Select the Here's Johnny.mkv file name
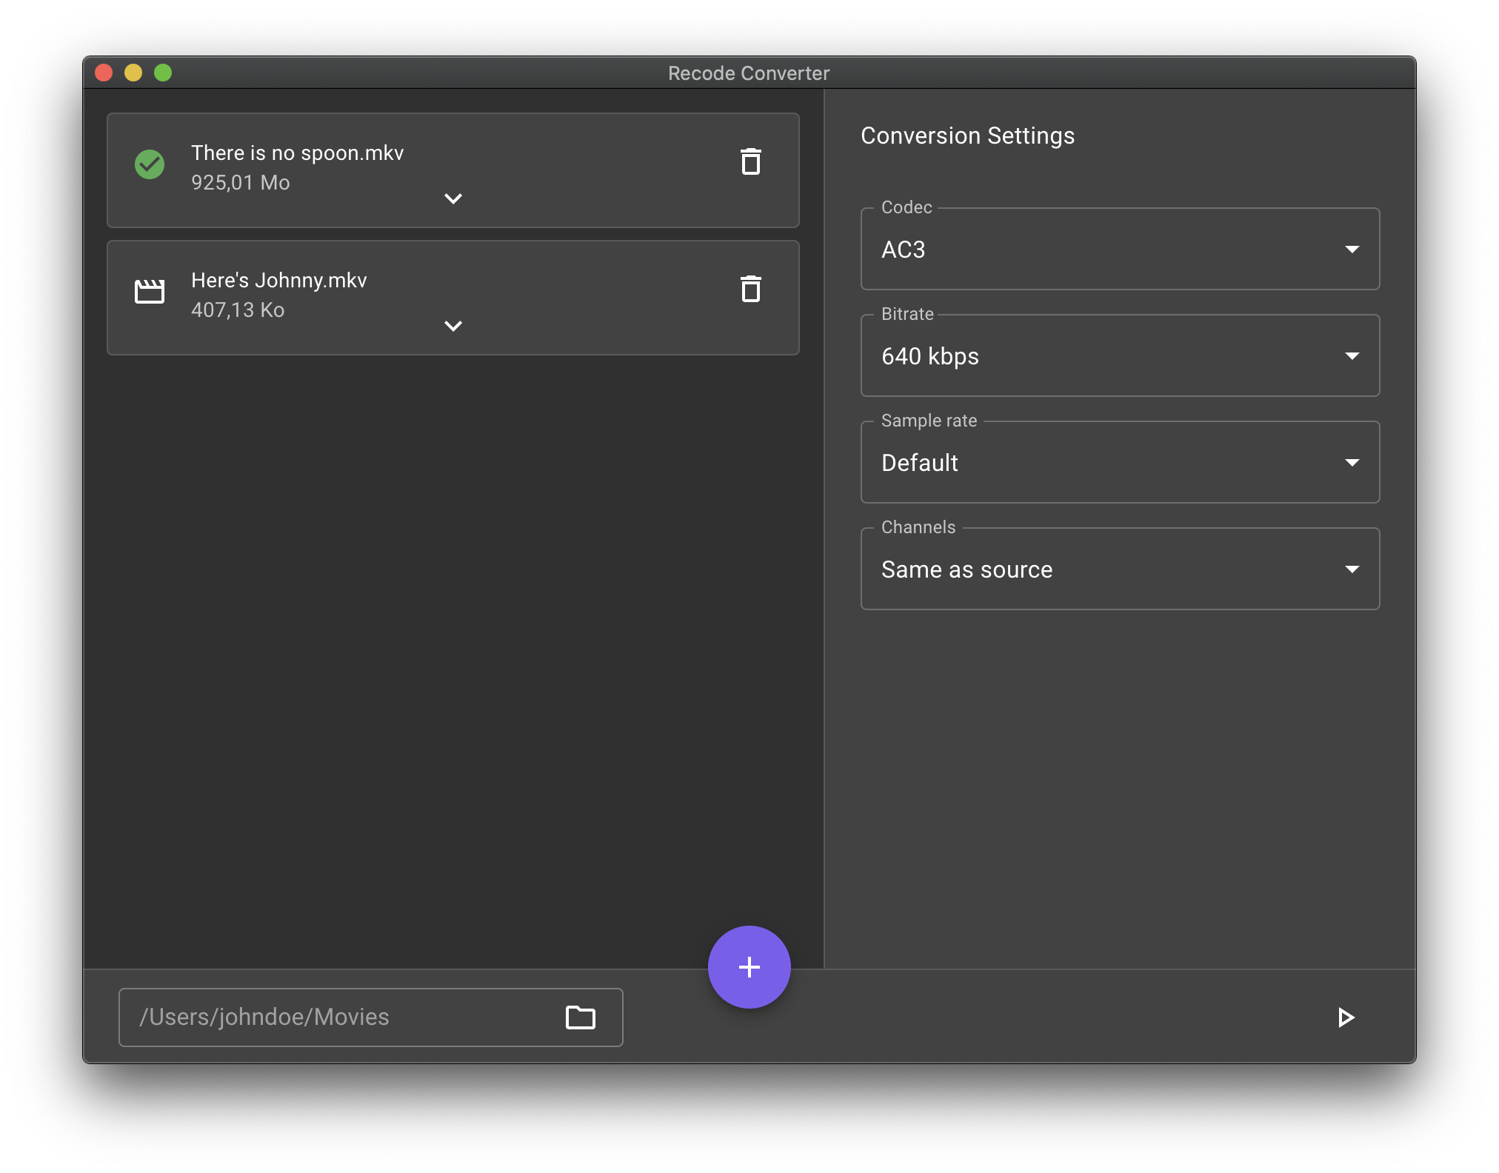Viewport: 1499px width, 1173px height. [278, 281]
